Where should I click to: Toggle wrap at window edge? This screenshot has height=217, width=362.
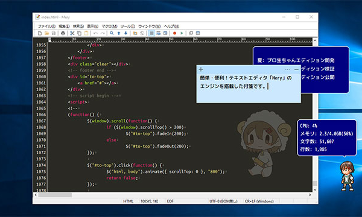(x=165, y=33)
